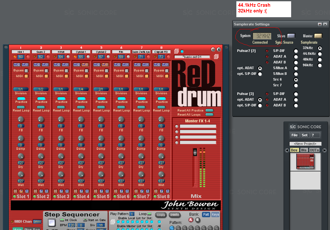
Task: Toggle the Slave mode switch
Action: coord(291,36)
